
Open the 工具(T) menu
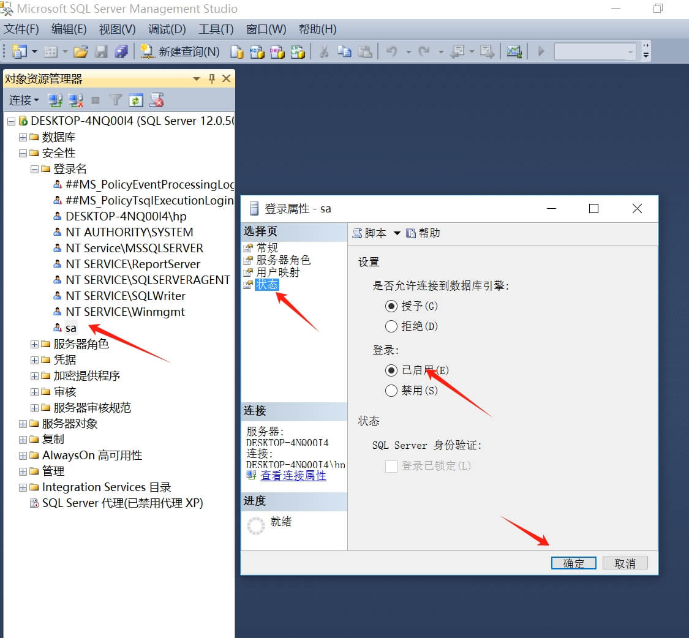[x=216, y=29]
